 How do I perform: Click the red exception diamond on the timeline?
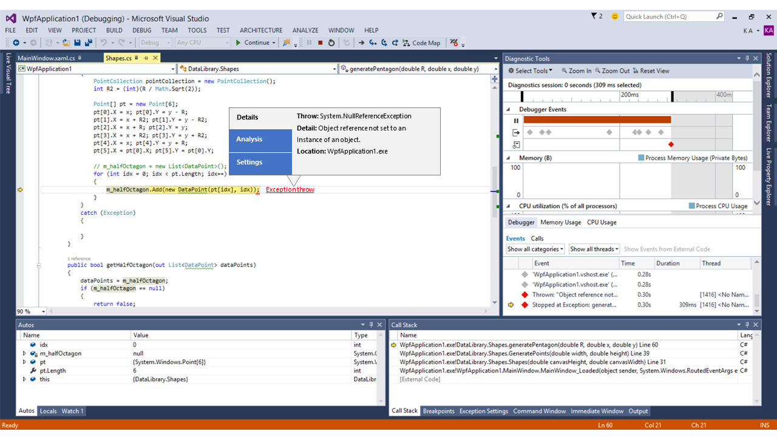tap(671, 144)
